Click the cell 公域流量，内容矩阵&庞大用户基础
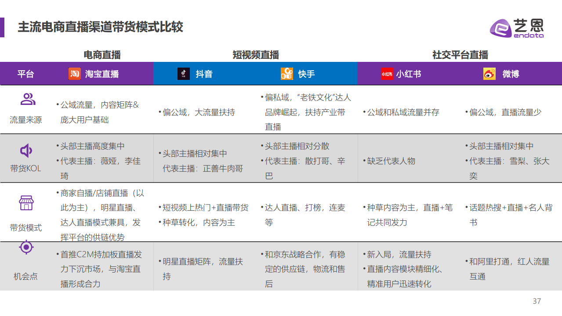 click(97, 112)
